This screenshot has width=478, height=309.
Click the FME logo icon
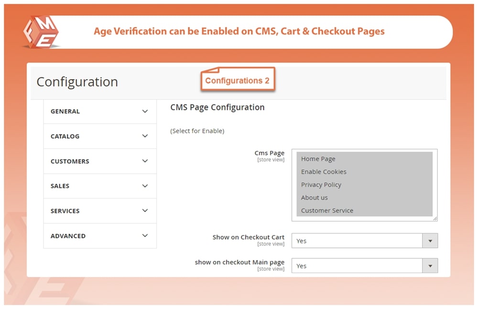click(x=41, y=32)
